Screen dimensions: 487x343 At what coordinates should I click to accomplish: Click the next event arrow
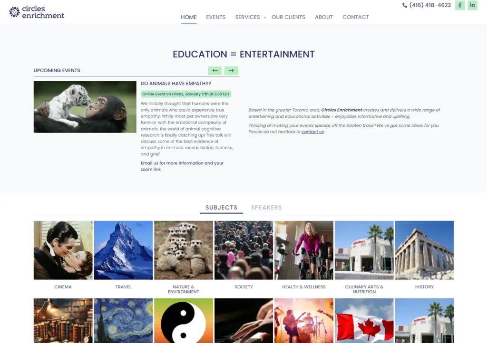tap(231, 70)
